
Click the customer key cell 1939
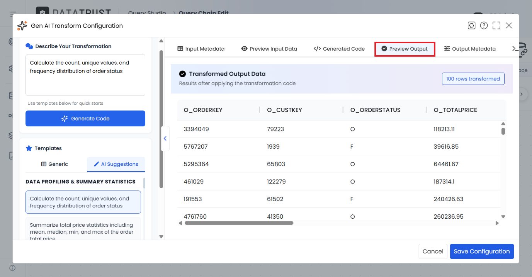[x=273, y=147]
